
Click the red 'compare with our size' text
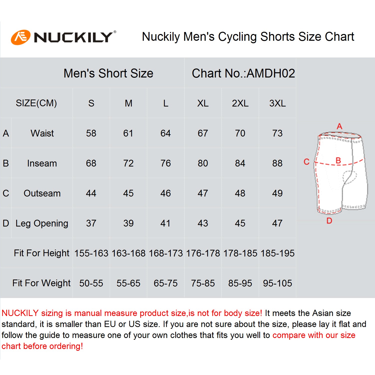(x=314, y=335)
